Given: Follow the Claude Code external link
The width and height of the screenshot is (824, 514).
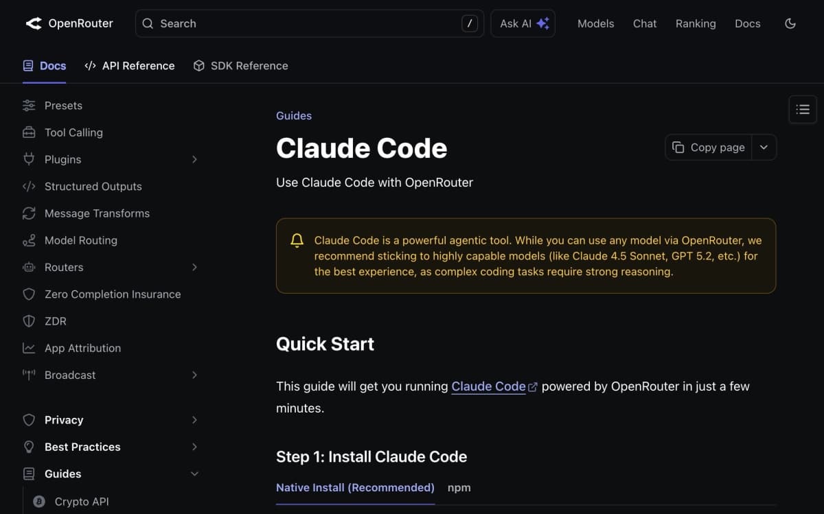Looking at the screenshot, I should coord(488,386).
